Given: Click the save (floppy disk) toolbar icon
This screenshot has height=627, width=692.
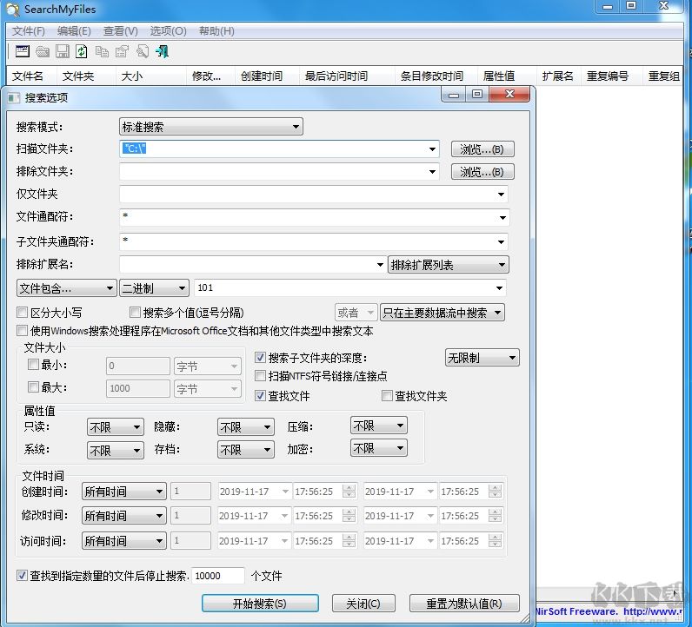Looking at the screenshot, I should [63, 51].
